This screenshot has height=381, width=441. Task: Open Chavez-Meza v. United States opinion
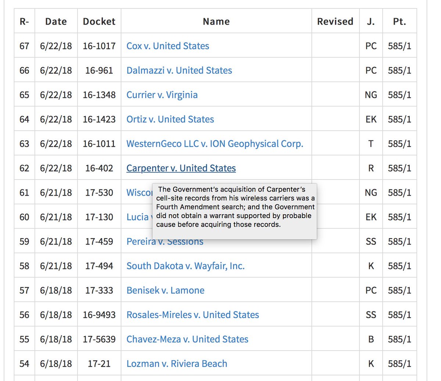187,340
